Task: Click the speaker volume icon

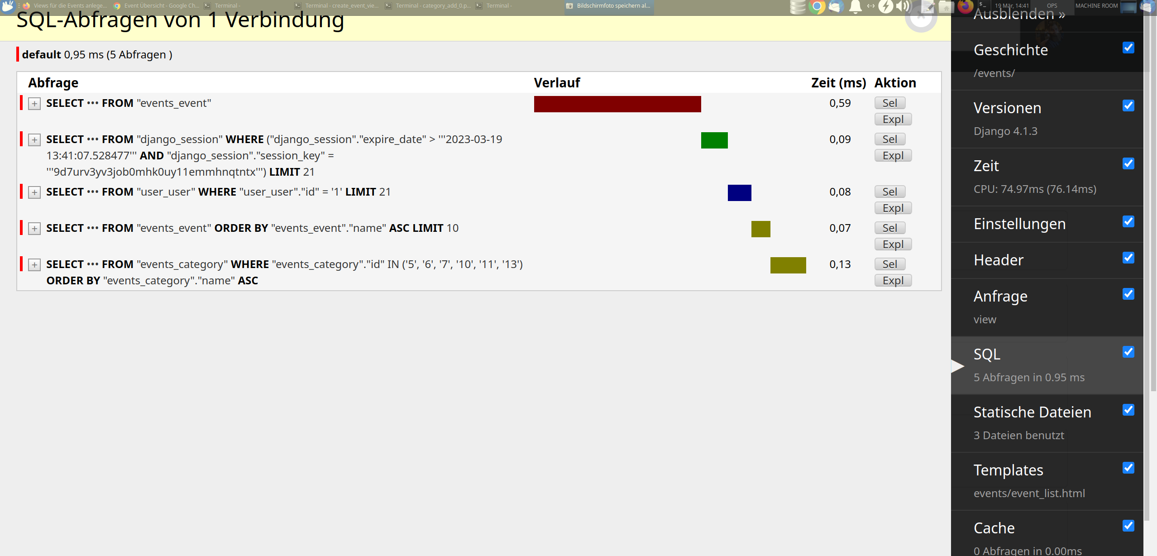Action: 902,7
